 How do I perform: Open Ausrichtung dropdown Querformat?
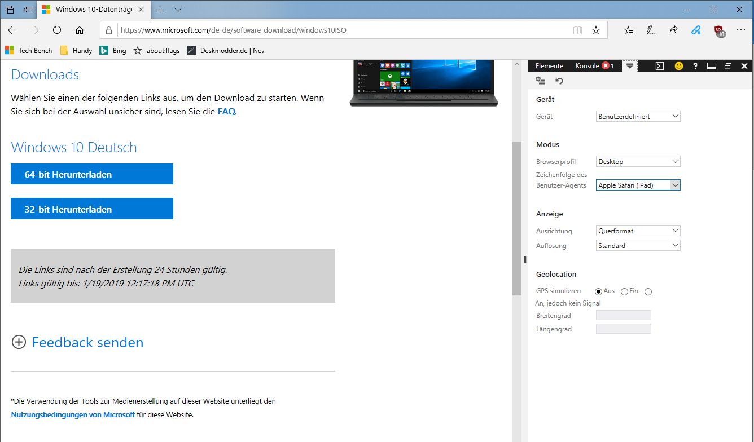click(x=638, y=231)
